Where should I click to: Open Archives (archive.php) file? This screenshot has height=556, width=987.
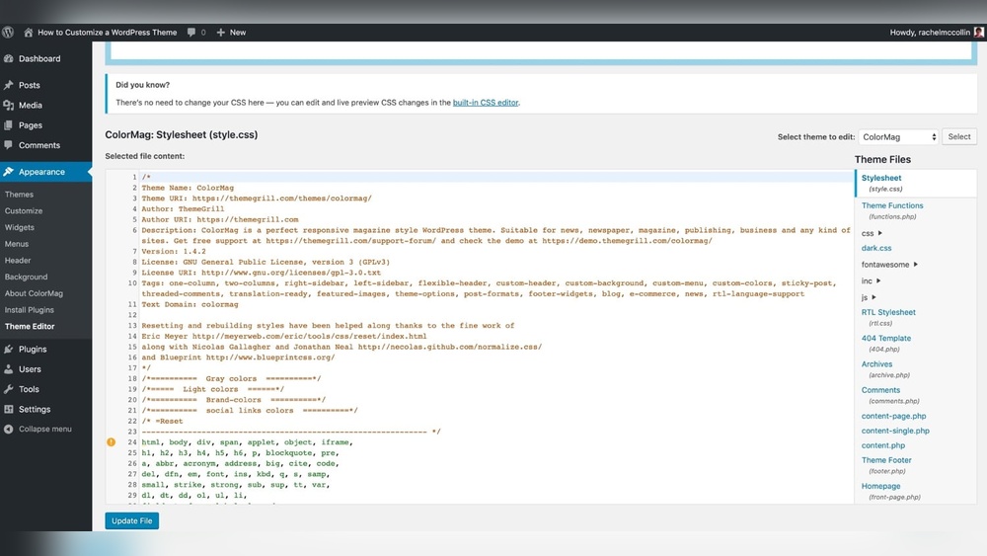point(885,369)
